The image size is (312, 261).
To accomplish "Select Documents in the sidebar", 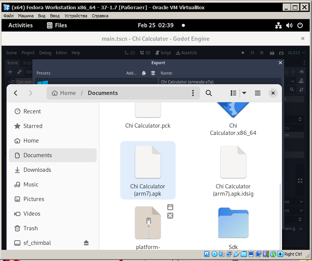I will pos(53,155).
